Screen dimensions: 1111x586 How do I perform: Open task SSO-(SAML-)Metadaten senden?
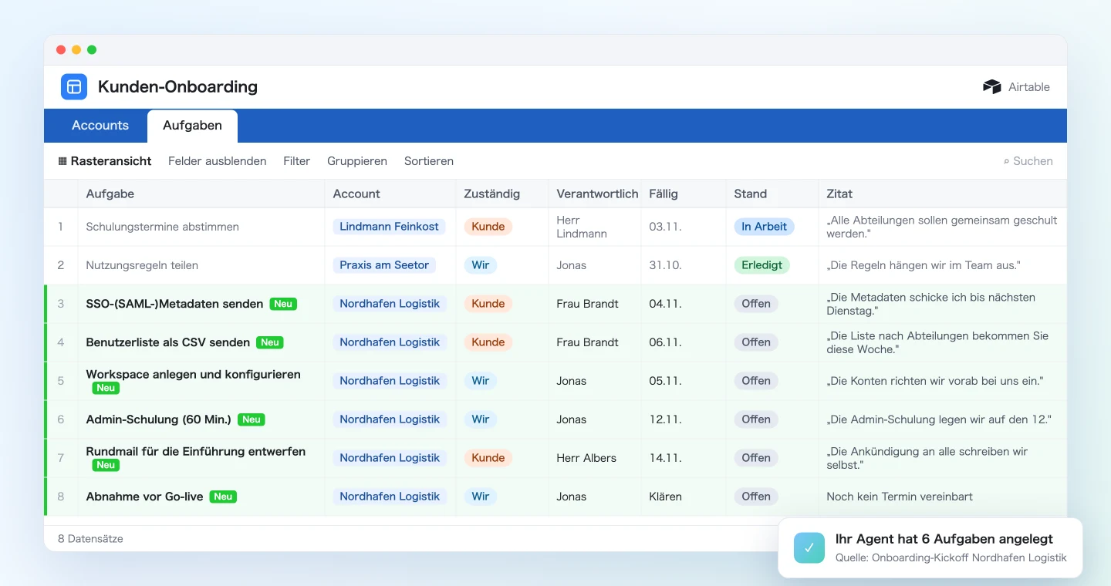[x=174, y=304]
